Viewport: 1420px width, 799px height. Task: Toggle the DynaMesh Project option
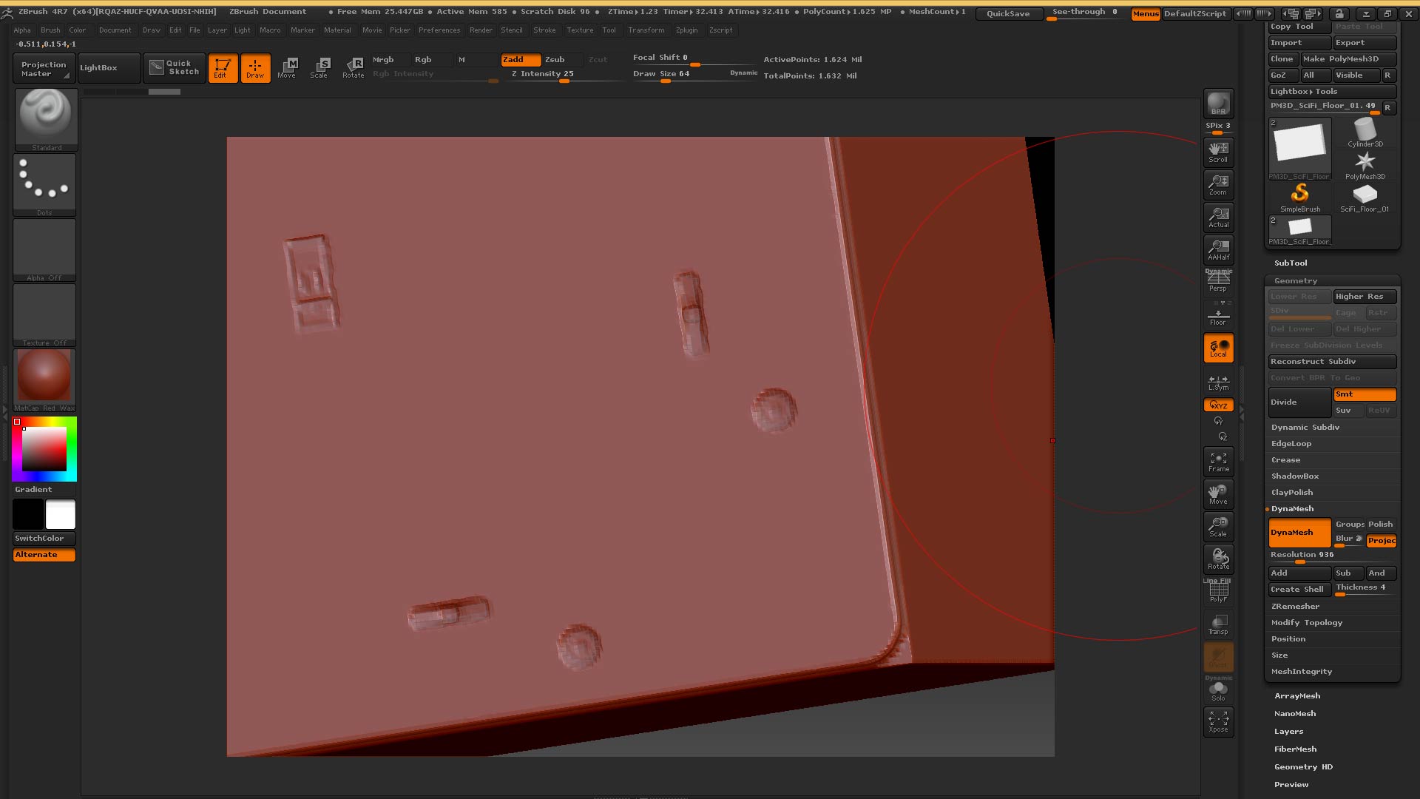(1381, 541)
